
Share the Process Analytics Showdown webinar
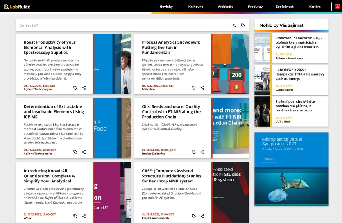pos(202,88)
